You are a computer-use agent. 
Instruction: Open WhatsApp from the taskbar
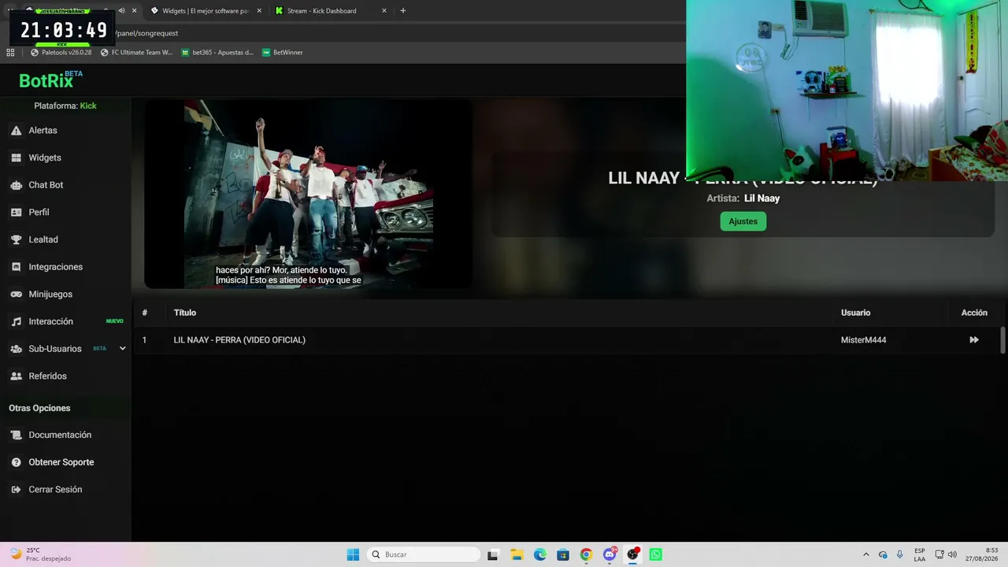[x=656, y=554]
